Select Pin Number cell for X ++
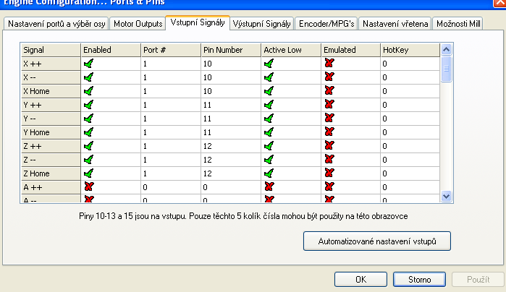The width and height of the screenshot is (506, 292). tap(230, 63)
